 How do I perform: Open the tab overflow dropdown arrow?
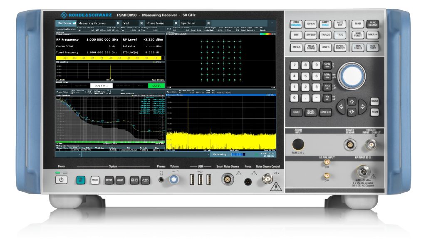272,23
